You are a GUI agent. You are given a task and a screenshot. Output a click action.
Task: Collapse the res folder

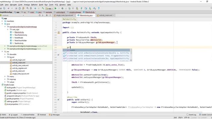point(2,52)
